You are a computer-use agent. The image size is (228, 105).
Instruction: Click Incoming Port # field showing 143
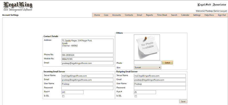(72, 92)
